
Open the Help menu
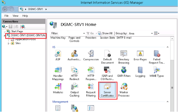coord(25,16)
